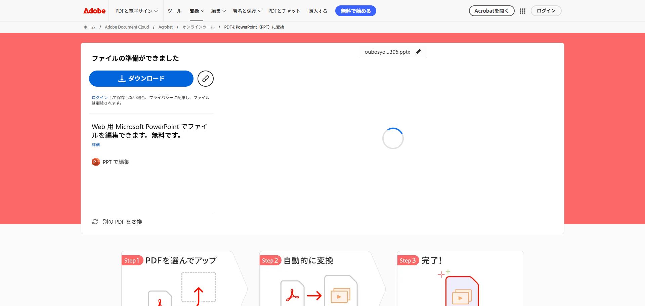Expand the PDFと電子サイン dropdown
Screen dimensions: 645x306
(x=136, y=11)
